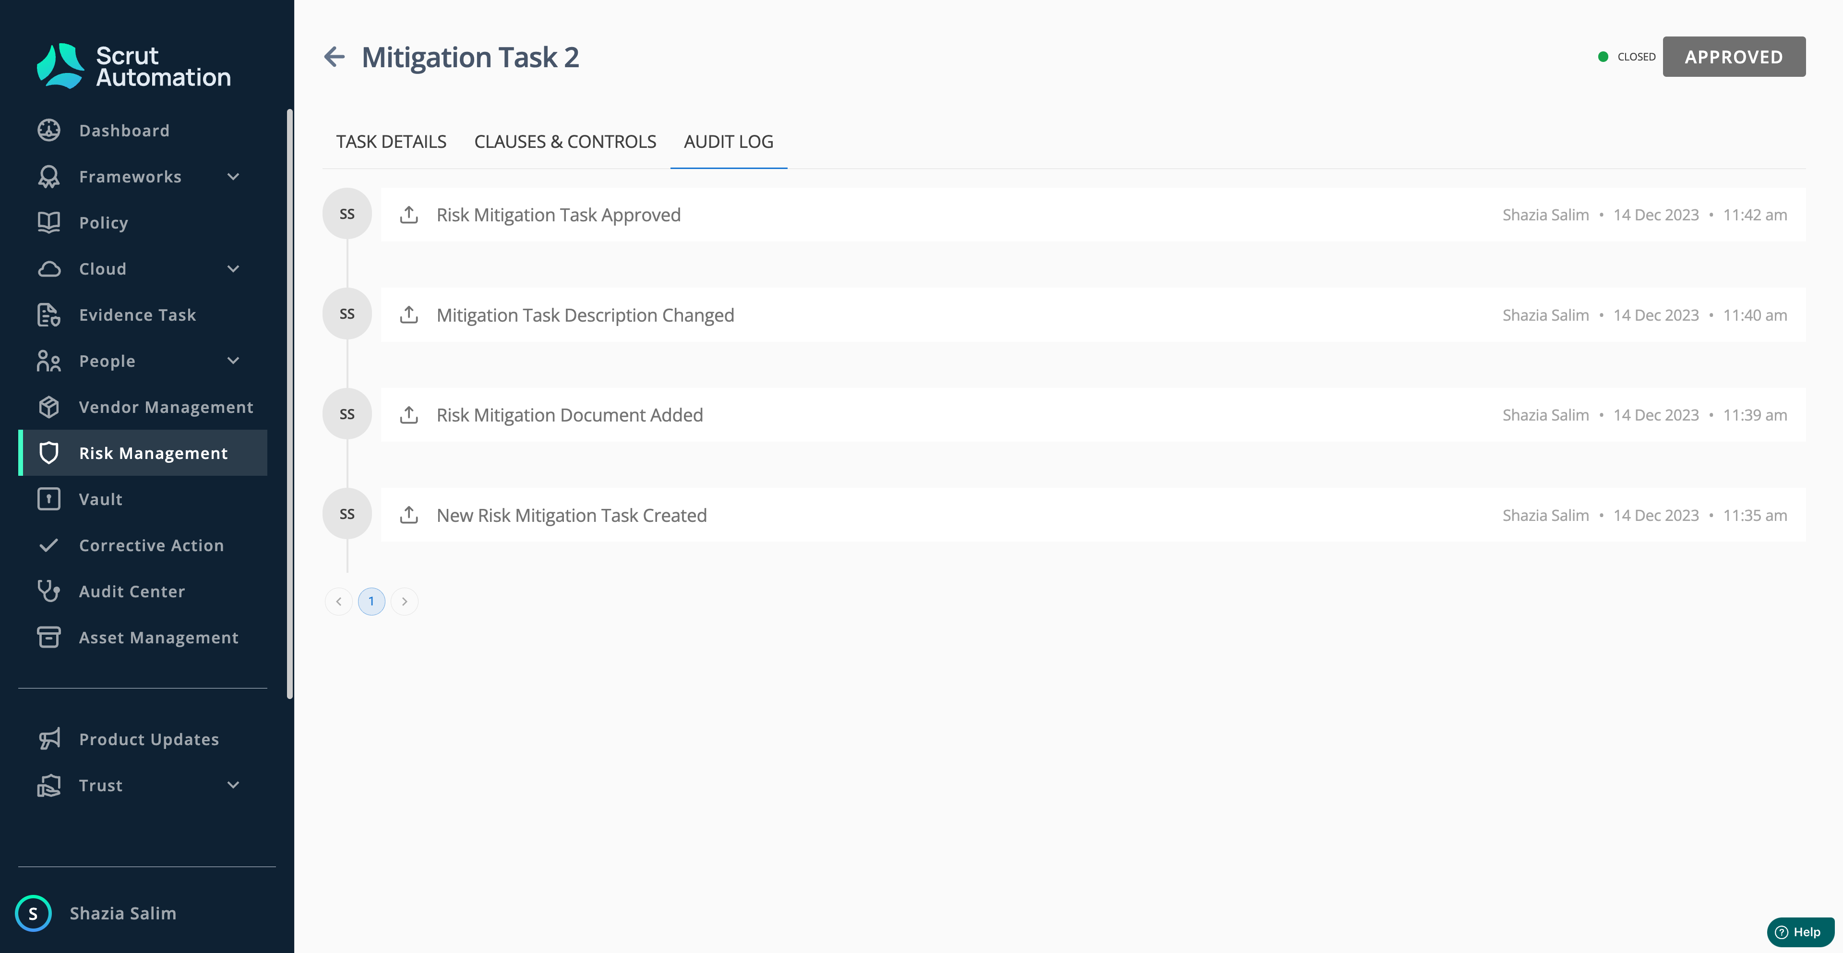Switch to the Clauses & Controls tab
Image resolution: width=1843 pixels, height=953 pixels.
pos(565,142)
